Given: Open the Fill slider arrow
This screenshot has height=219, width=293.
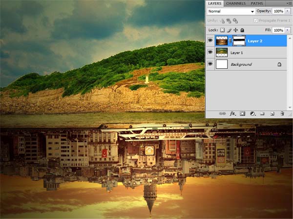Looking at the screenshot, I should click(x=288, y=30).
